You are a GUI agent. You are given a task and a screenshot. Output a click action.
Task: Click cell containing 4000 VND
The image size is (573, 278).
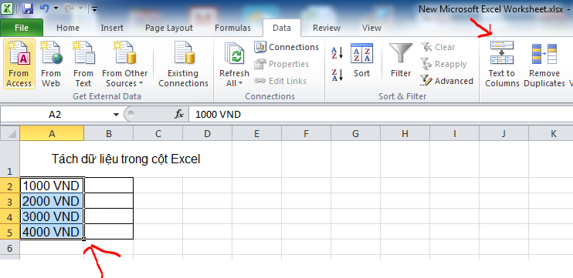point(52,232)
